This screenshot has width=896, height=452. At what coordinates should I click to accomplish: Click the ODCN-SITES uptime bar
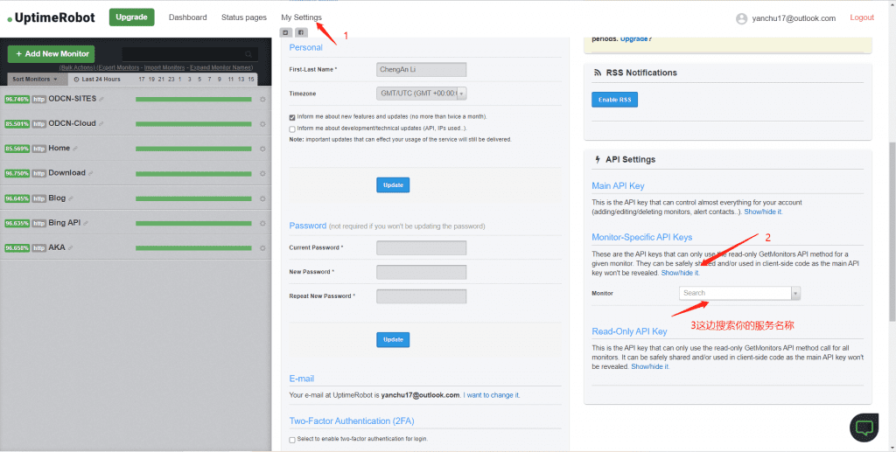[x=193, y=100]
